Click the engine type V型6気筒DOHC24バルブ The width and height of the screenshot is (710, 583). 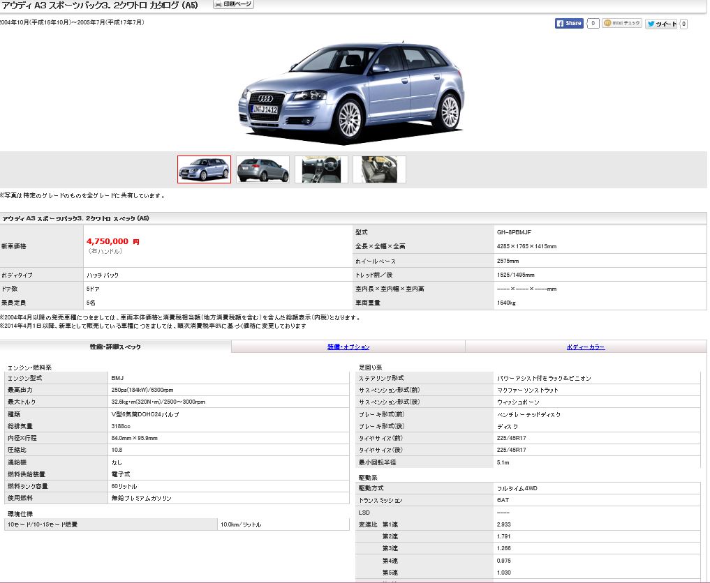(x=145, y=414)
